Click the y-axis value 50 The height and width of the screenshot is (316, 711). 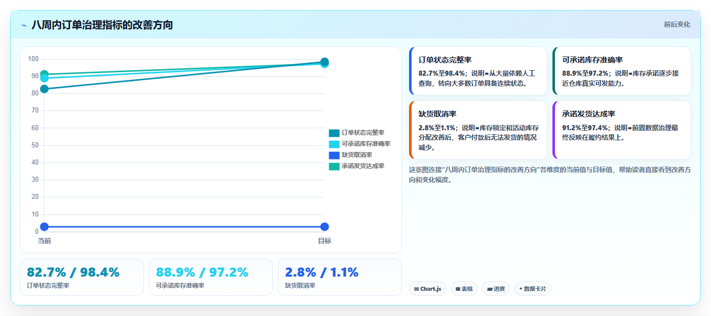[35, 145]
